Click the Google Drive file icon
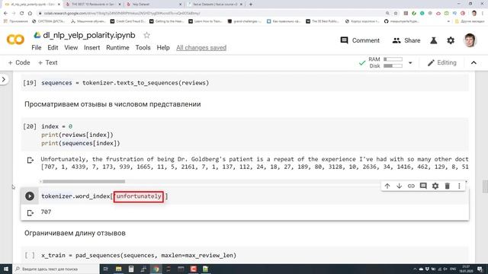Viewport: 488px width, 274px height. tap(37, 36)
